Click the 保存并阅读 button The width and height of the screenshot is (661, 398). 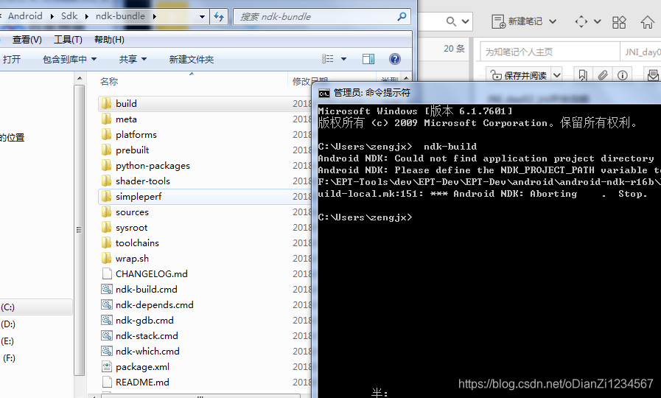coord(520,75)
